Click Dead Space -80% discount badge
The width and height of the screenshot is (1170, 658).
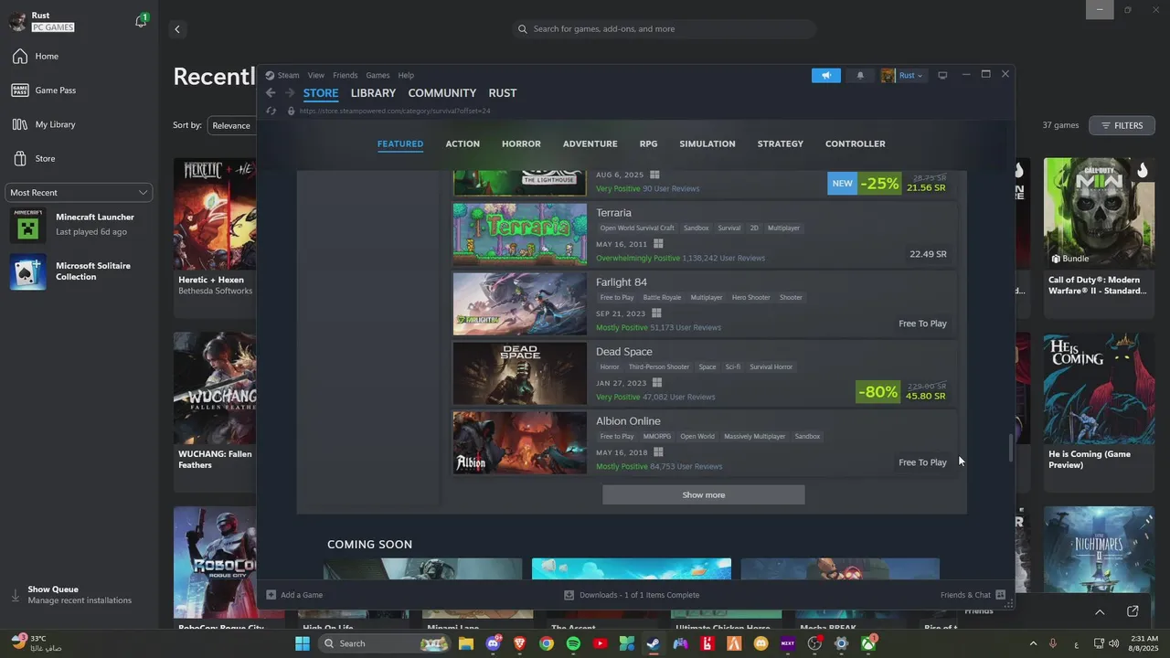point(877,392)
